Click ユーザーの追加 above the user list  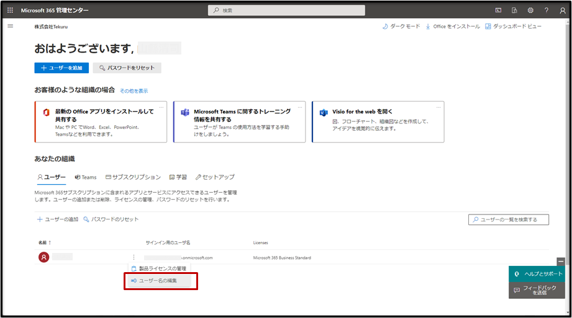(x=58, y=219)
